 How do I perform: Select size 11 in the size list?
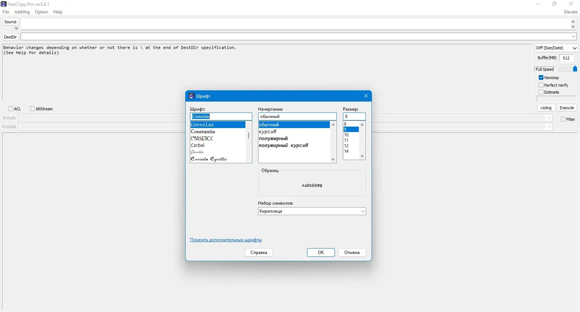[x=351, y=140]
